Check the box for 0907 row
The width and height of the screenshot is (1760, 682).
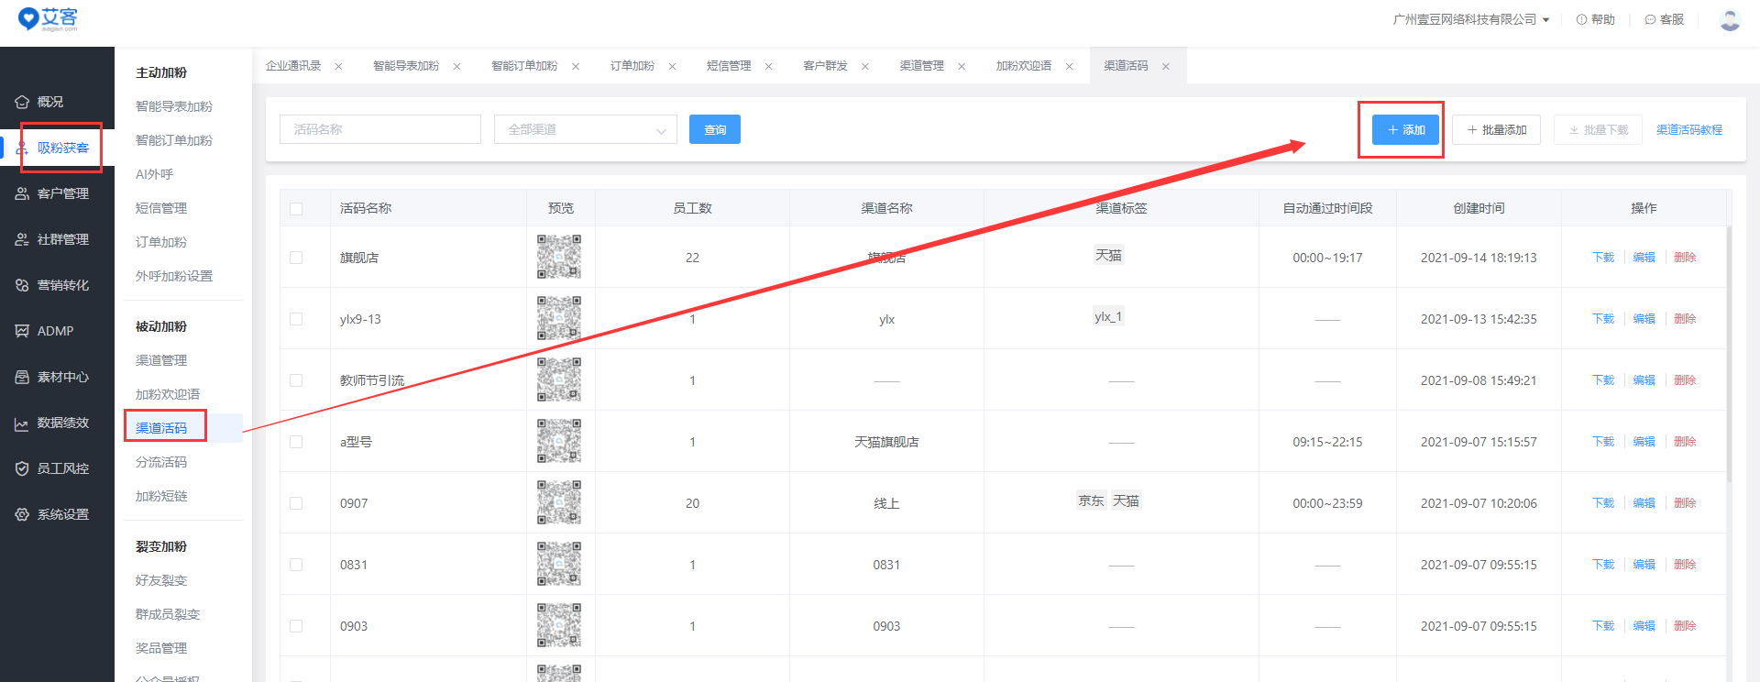[296, 503]
